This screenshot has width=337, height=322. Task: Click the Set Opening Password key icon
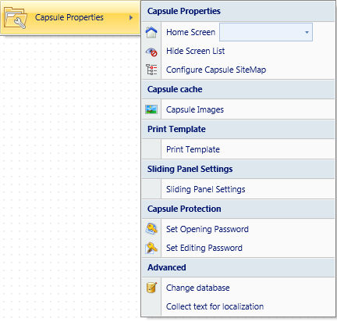click(x=151, y=229)
